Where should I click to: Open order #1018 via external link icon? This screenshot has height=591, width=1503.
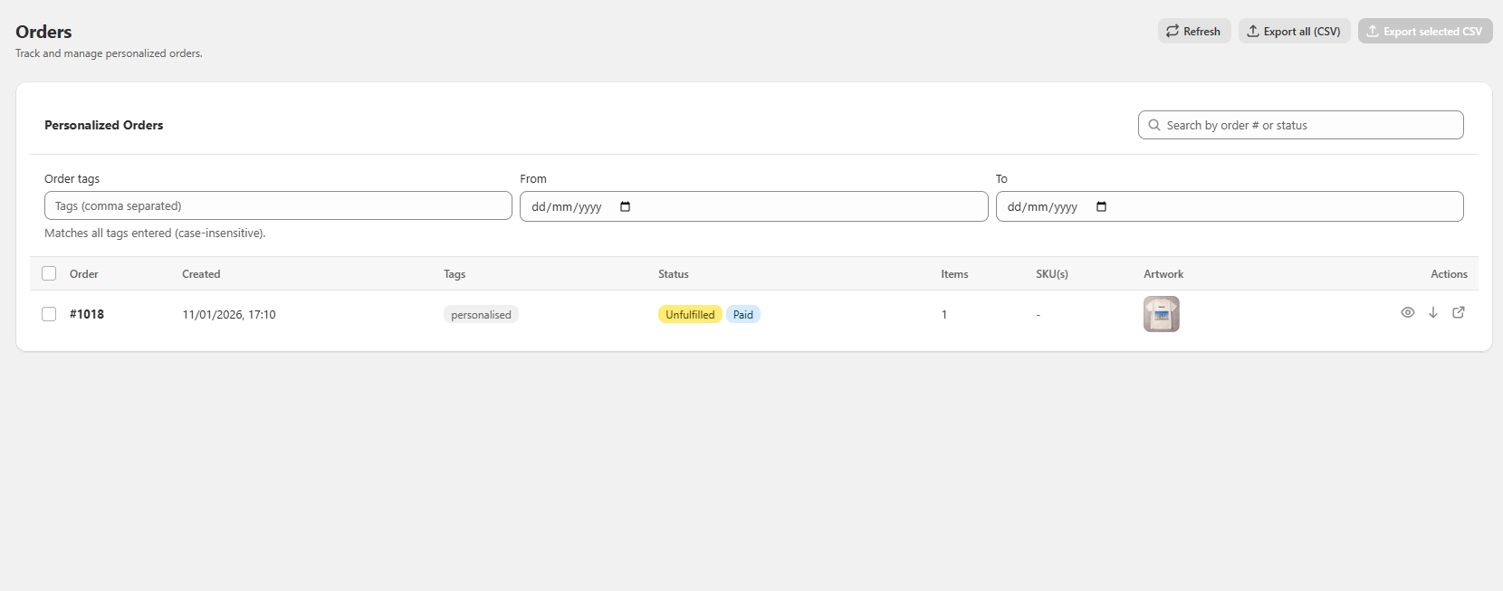click(1459, 312)
